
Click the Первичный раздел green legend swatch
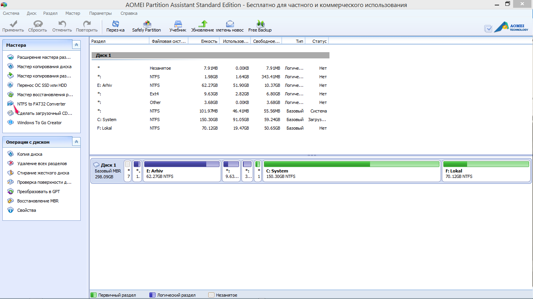(x=93, y=295)
